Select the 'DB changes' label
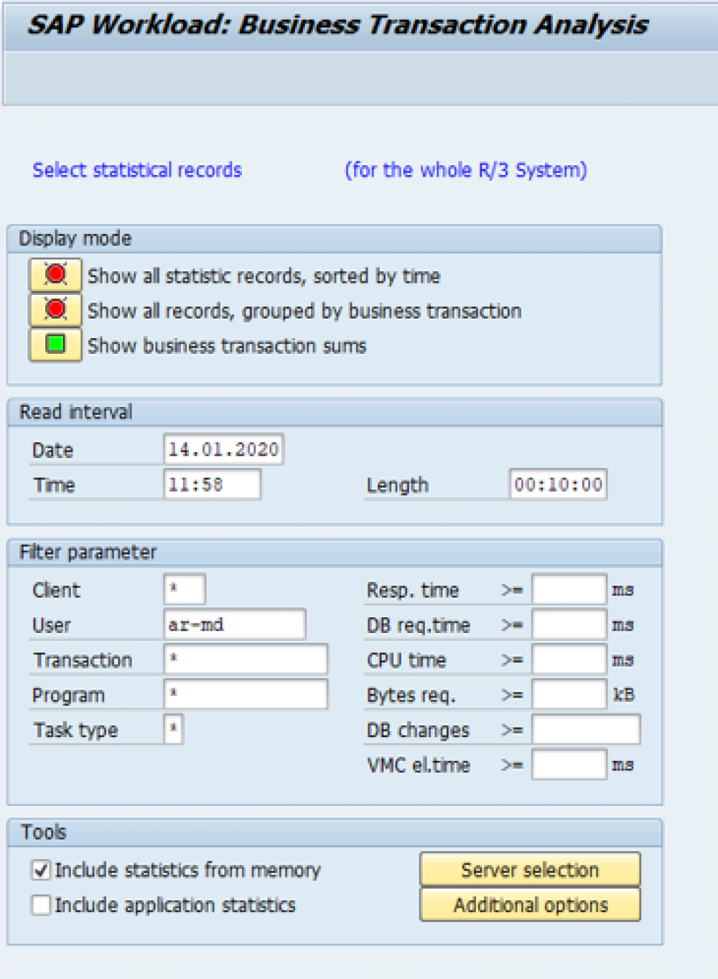Image resolution: width=718 pixels, height=979 pixels. 418,731
